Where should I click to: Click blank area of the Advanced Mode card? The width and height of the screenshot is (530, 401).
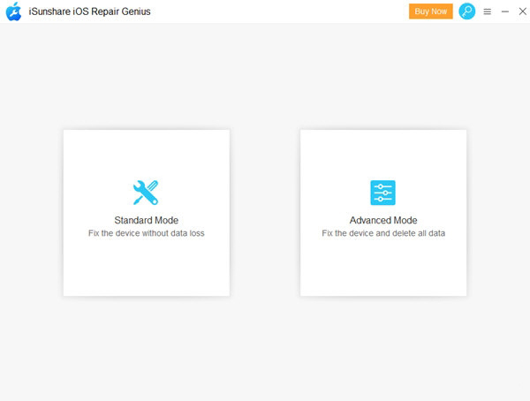click(x=382, y=269)
